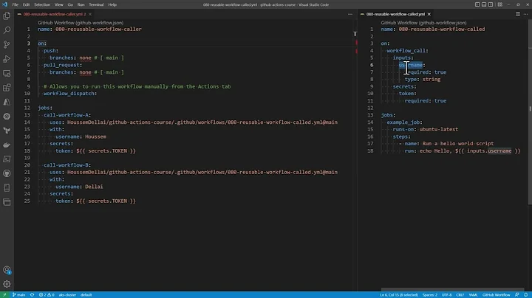Click 'call-workflow-A:' job name

click(x=67, y=115)
